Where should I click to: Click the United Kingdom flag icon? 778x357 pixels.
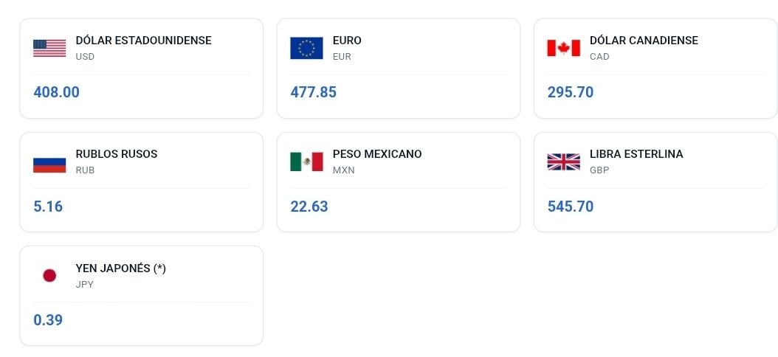[x=563, y=162]
